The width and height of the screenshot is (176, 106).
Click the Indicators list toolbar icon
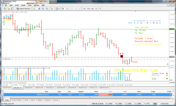tap(57, 9)
